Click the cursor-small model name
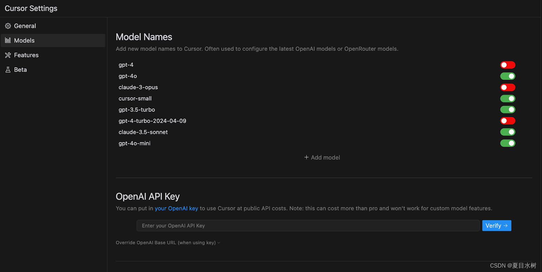 pos(135,99)
